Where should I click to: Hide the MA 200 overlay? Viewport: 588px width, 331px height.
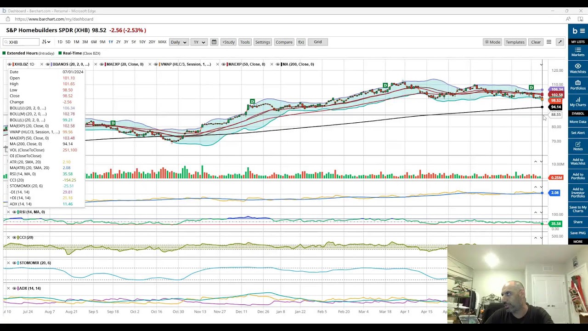[x=278, y=64]
